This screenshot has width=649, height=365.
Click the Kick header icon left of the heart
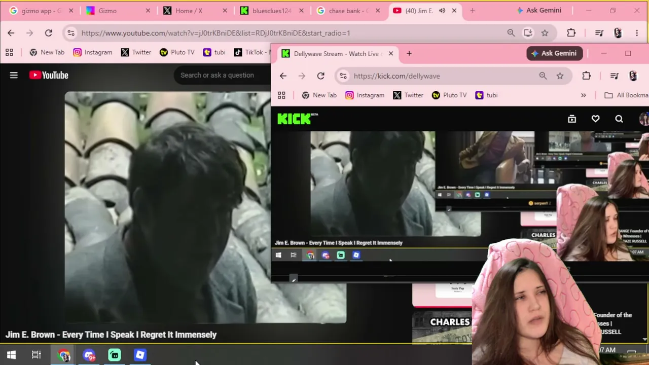[x=572, y=119]
